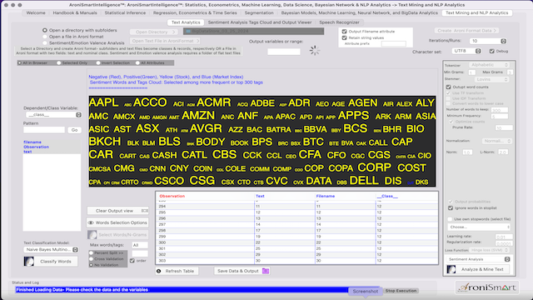Select the Selected Only radio option

tap(59, 63)
